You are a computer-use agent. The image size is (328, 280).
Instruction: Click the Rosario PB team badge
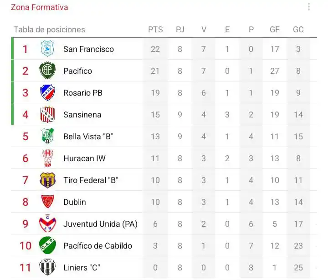47,92
